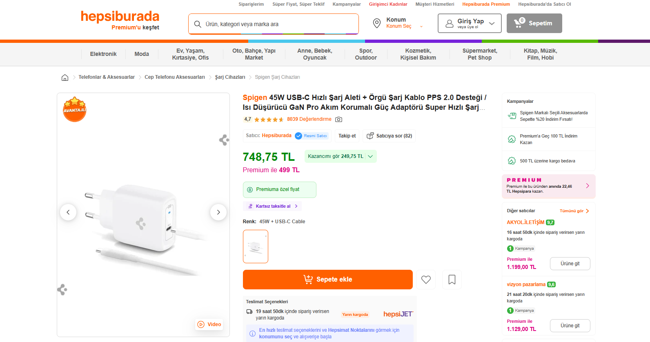Select 45W + USB-C Cable color thumbnail
This screenshot has width=650, height=342.
[256, 247]
